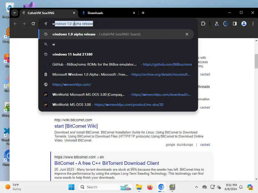Click the taskbar Search box
Image resolution: width=258 pixels, height=193 pixels.
point(105,187)
